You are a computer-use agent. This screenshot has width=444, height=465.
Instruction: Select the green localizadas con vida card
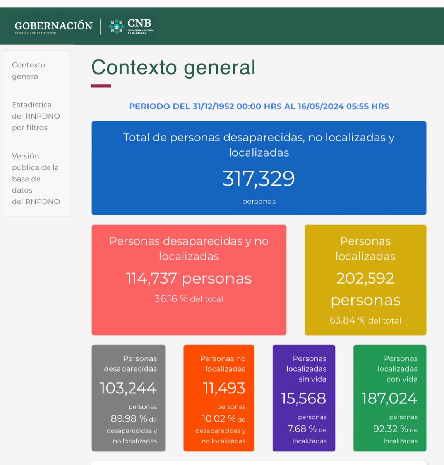(x=390, y=398)
